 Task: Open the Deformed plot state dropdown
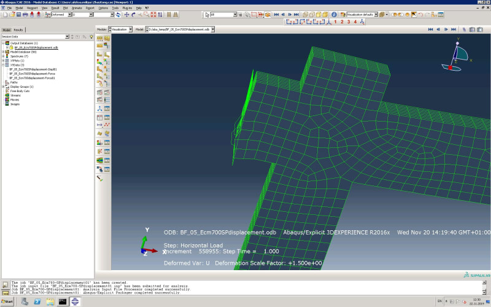click(69, 15)
